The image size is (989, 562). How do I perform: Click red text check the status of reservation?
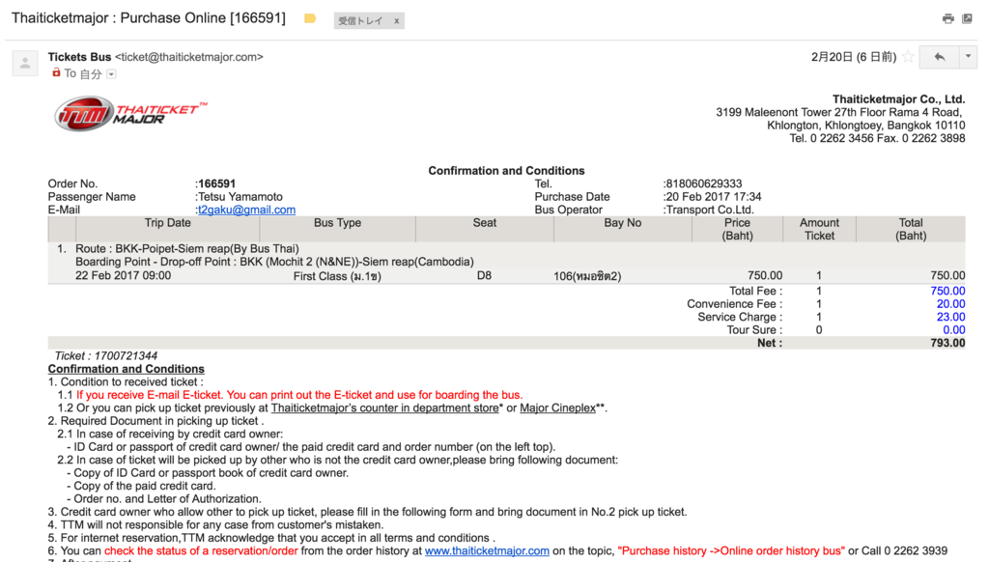pos(201,550)
